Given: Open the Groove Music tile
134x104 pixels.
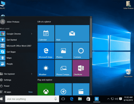Looking at the screenshot, I should tap(63, 89).
